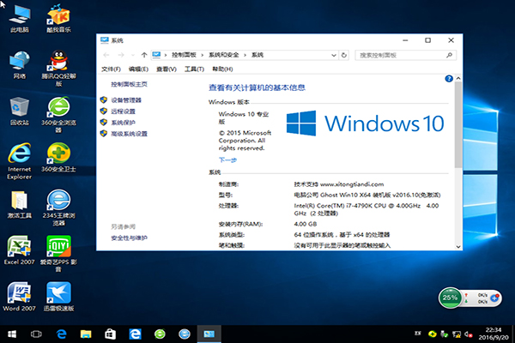Expand the chevron before the Control Panel breadcrumb

[166, 55]
